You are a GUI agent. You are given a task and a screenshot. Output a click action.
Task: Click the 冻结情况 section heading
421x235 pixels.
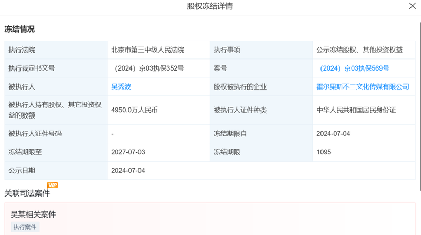(19, 29)
